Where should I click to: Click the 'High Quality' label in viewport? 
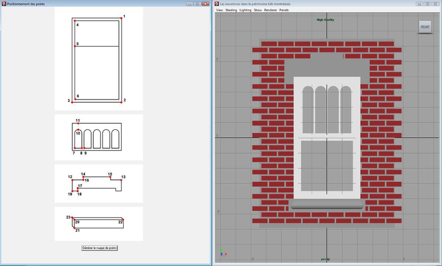pos(325,20)
